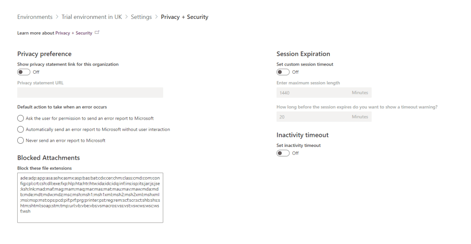Click the Inactivity timeout heading
Screen dimensions: 471x244
tap(302, 135)
